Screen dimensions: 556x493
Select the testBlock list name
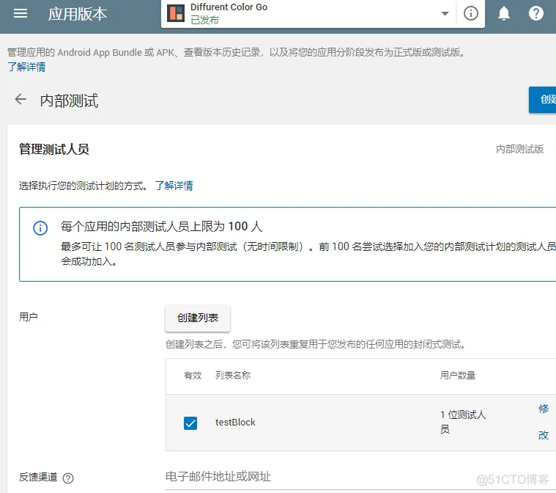click(235, 423)
